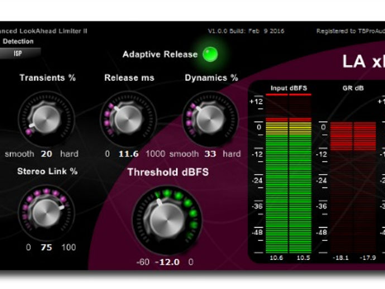
Task: Select the Dynamics value 33
Action: pyautogui.click(x=210, y=154)
